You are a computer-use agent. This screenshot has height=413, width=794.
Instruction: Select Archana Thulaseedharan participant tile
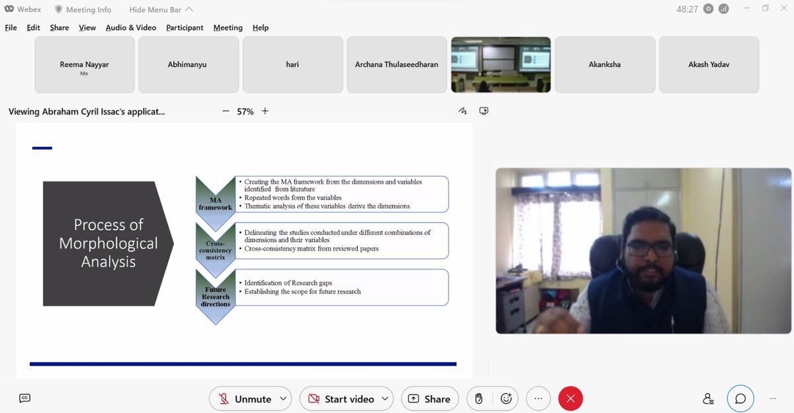click(397, 65)
